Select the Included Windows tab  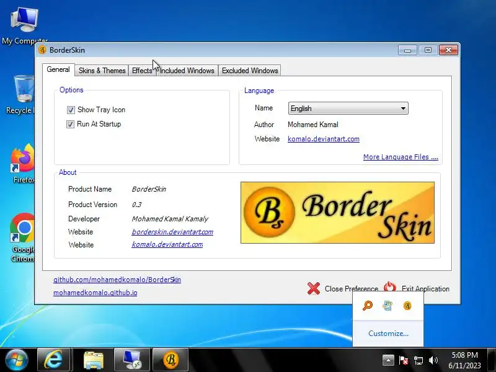coord(187,70)
